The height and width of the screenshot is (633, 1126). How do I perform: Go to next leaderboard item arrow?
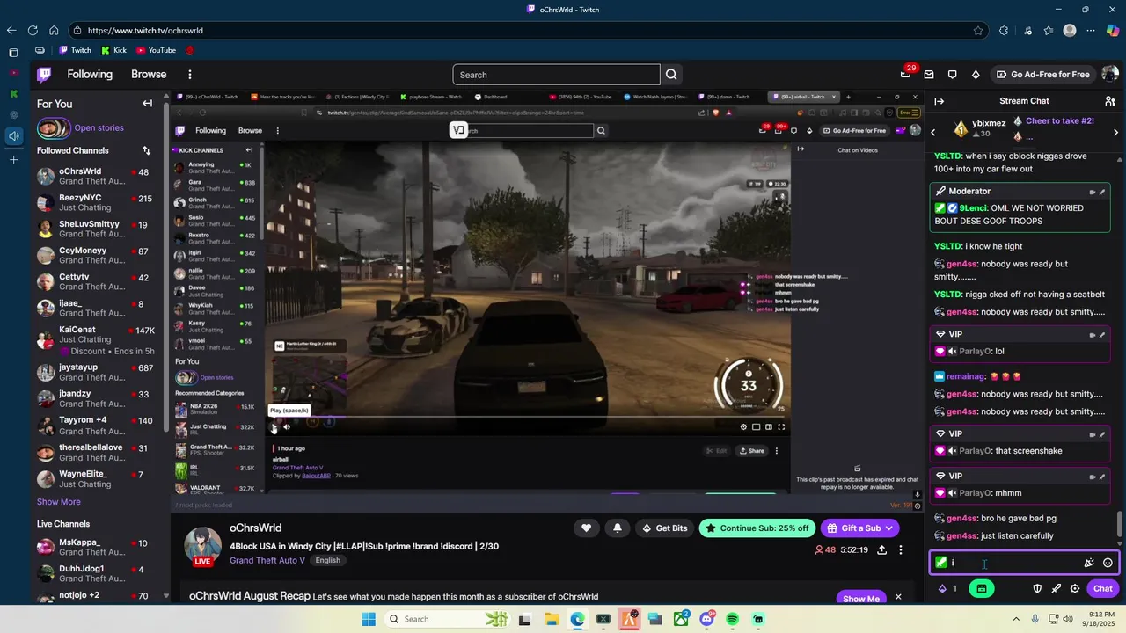[x=1115, y=133]
